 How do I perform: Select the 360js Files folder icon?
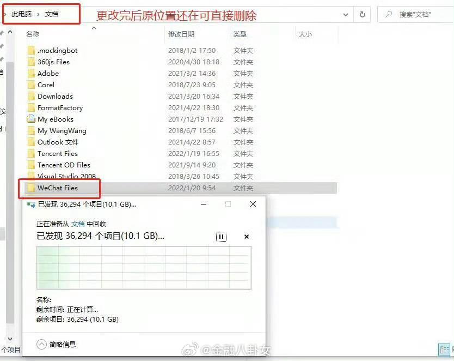click(x=31, y=62)
